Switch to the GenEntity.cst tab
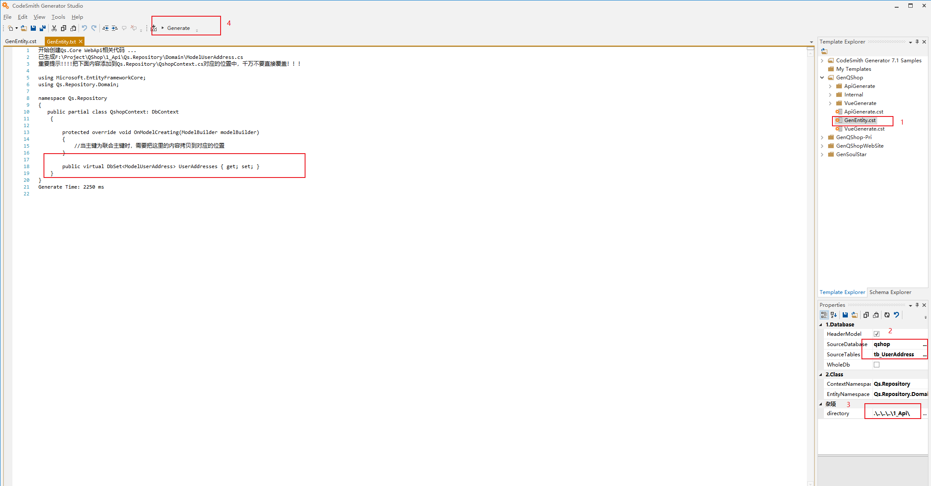Image resolution: width=931 pixels, height=486 pixels. pyautogui.click(x=21, y=41)
